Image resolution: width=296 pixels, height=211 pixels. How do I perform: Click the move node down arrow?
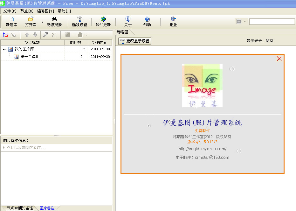[35, 35]
